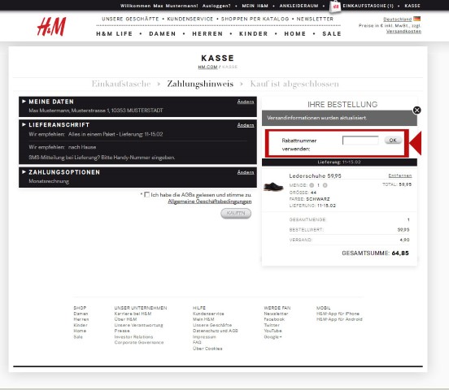This screenshot has height=390, width=449.
Task: Open the Herren menu
Action: pyautogui.click(x=207, y=34)
